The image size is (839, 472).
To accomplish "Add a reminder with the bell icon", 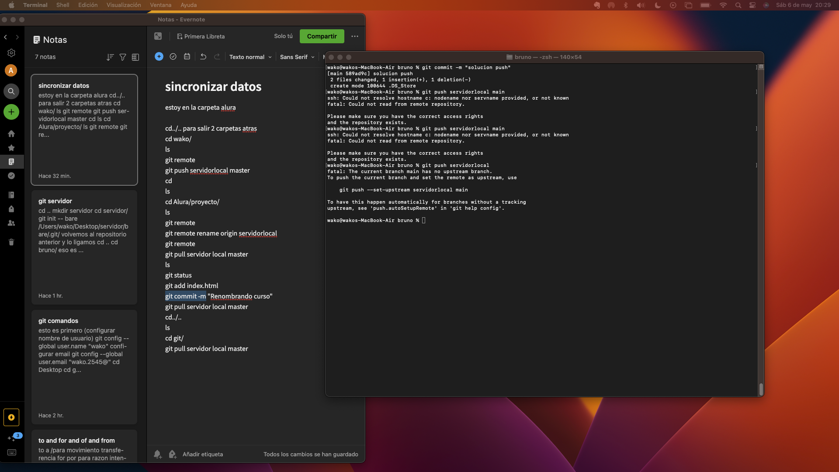I will [158, 455].
